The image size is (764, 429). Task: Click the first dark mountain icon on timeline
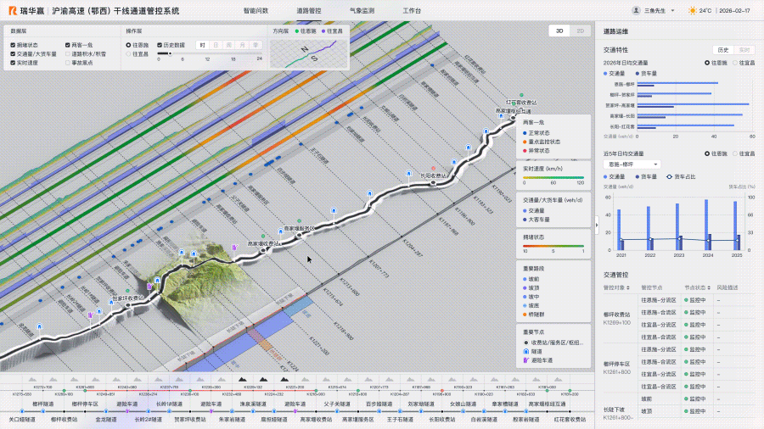pos(242,379)
